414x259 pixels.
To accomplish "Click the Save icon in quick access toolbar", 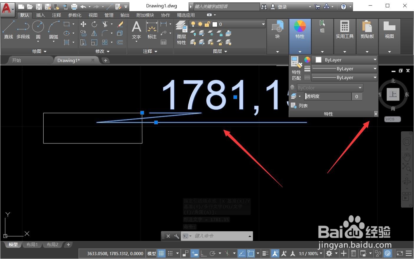I will (39, 6).
